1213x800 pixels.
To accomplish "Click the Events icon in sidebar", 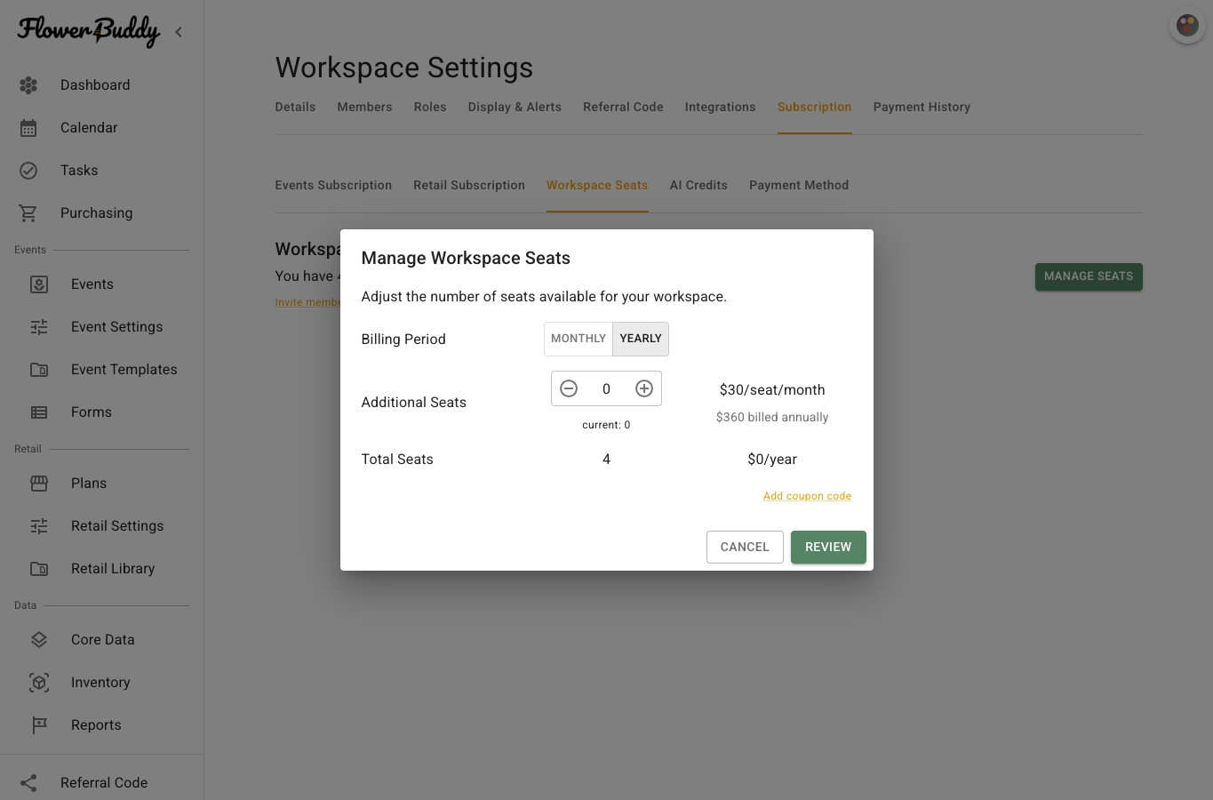I will tap(39, 284).
